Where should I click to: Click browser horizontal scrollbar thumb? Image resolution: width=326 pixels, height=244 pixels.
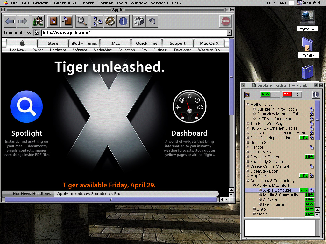pyautogui.click(x=111, y=200)
